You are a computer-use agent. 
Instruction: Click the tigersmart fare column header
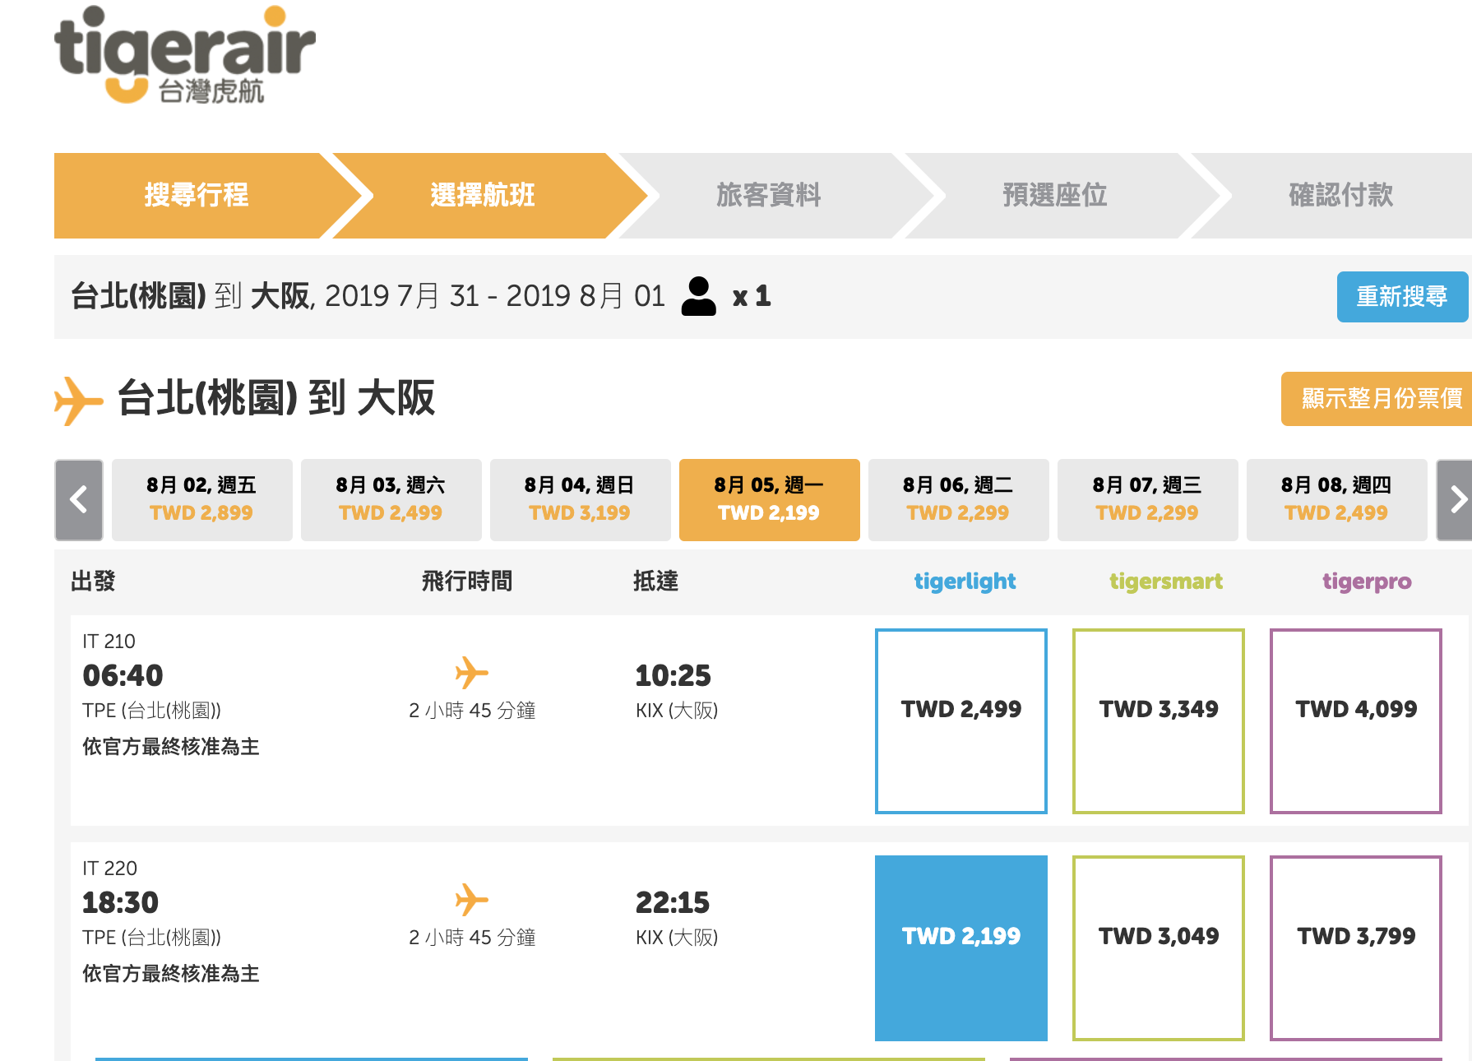[1166, 581]
